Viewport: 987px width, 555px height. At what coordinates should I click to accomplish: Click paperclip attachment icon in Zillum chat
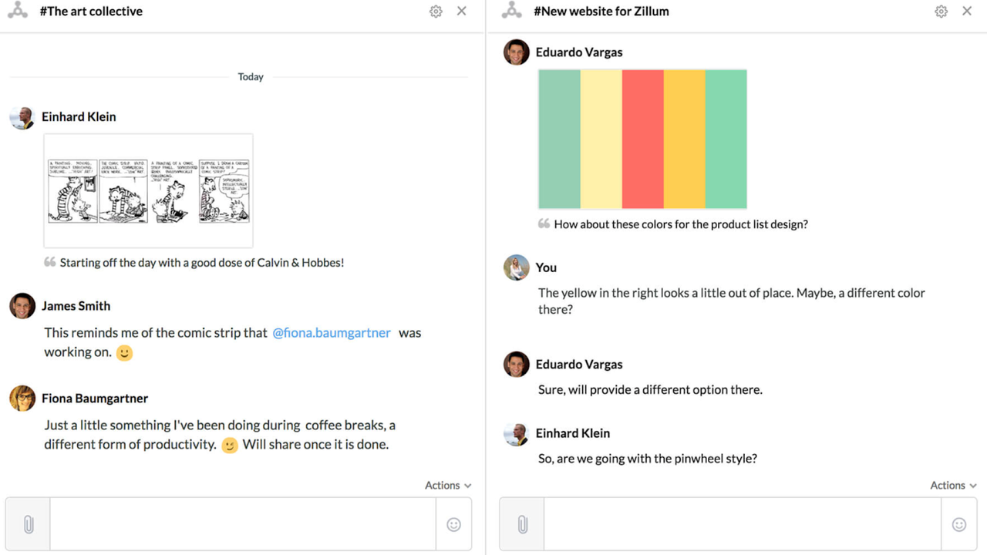(x=522, y=524)
